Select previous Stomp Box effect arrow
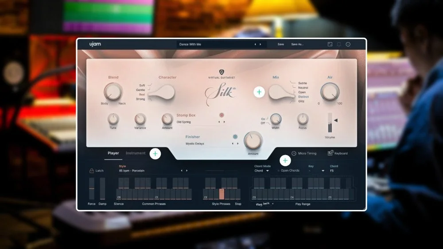This screenshot has height=249, width=443. coord(219,122)
